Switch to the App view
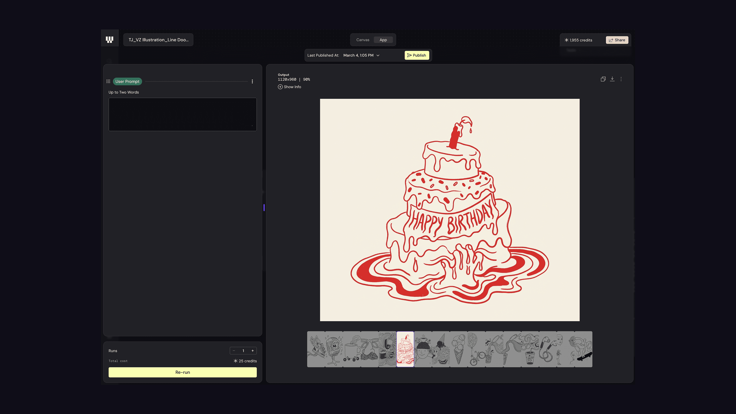Viewport: 736px width, 414px height. (x=383, y=40)
